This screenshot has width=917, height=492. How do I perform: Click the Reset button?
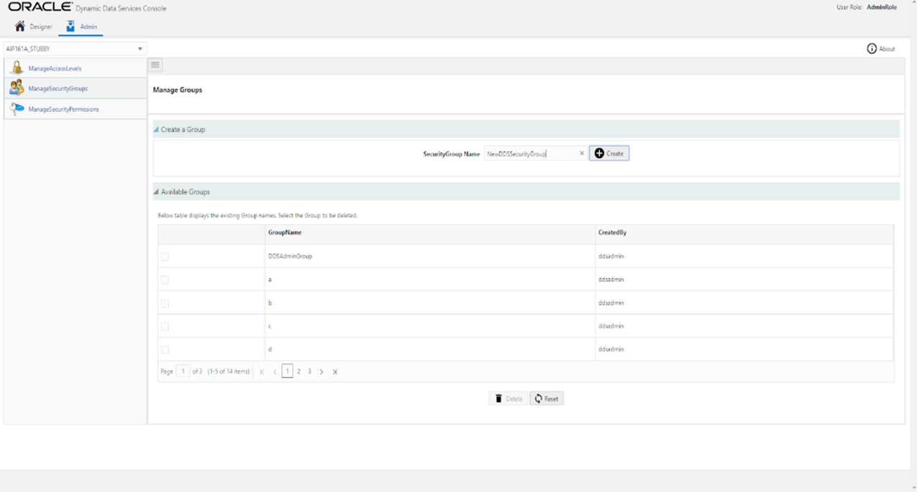(547, 398)
